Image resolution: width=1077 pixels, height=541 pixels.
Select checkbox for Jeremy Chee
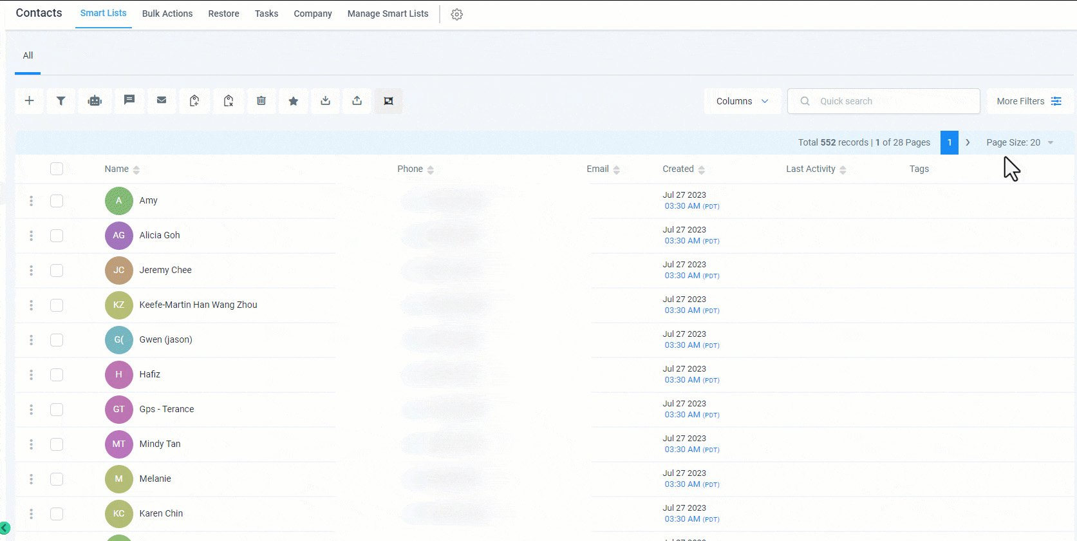(x=57, y=270)
